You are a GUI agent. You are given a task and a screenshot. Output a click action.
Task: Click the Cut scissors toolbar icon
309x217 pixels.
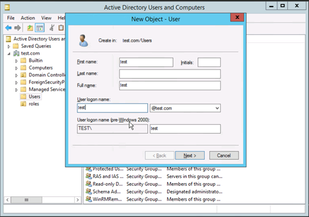coord(52,28)
